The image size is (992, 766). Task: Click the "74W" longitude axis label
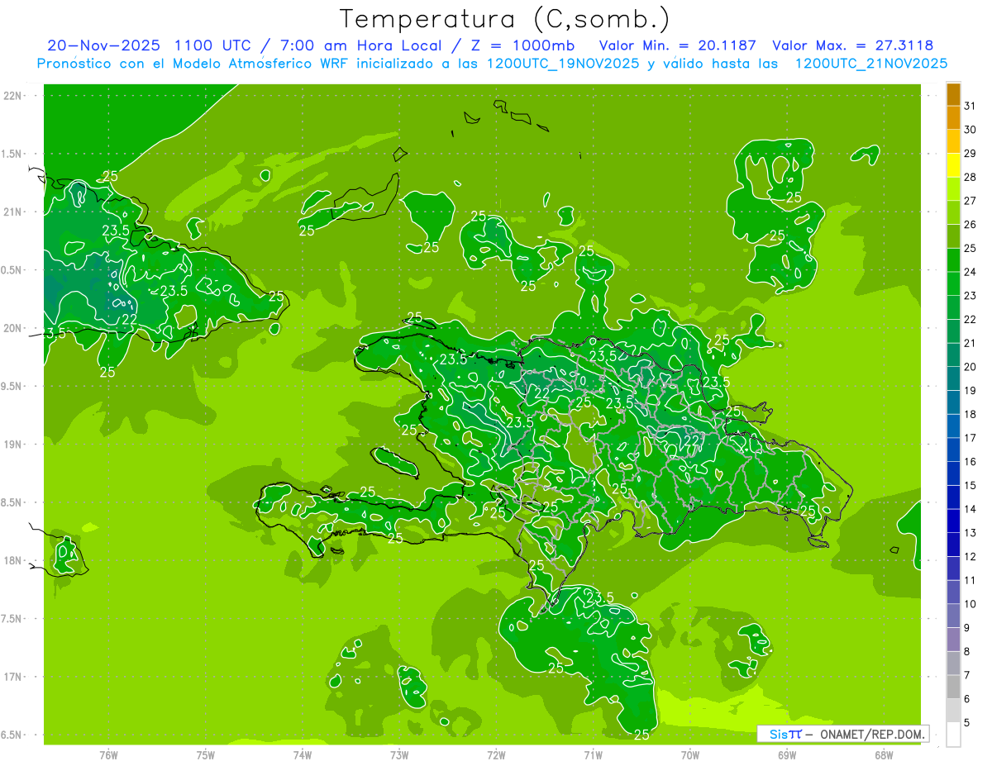coord(303,755)
